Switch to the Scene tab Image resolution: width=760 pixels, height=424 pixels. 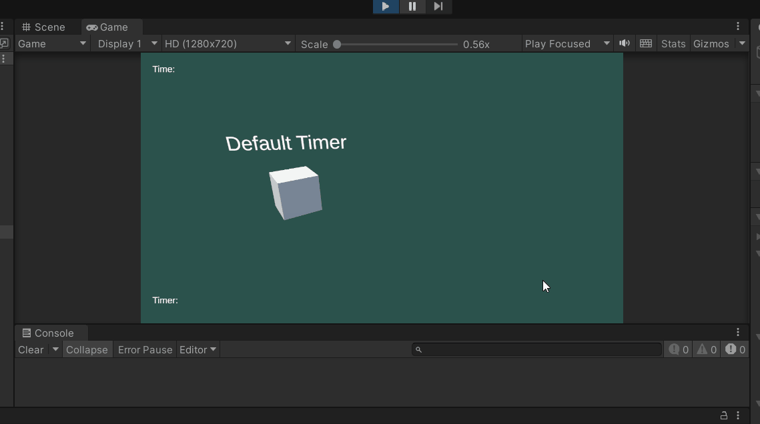point(43,27)
